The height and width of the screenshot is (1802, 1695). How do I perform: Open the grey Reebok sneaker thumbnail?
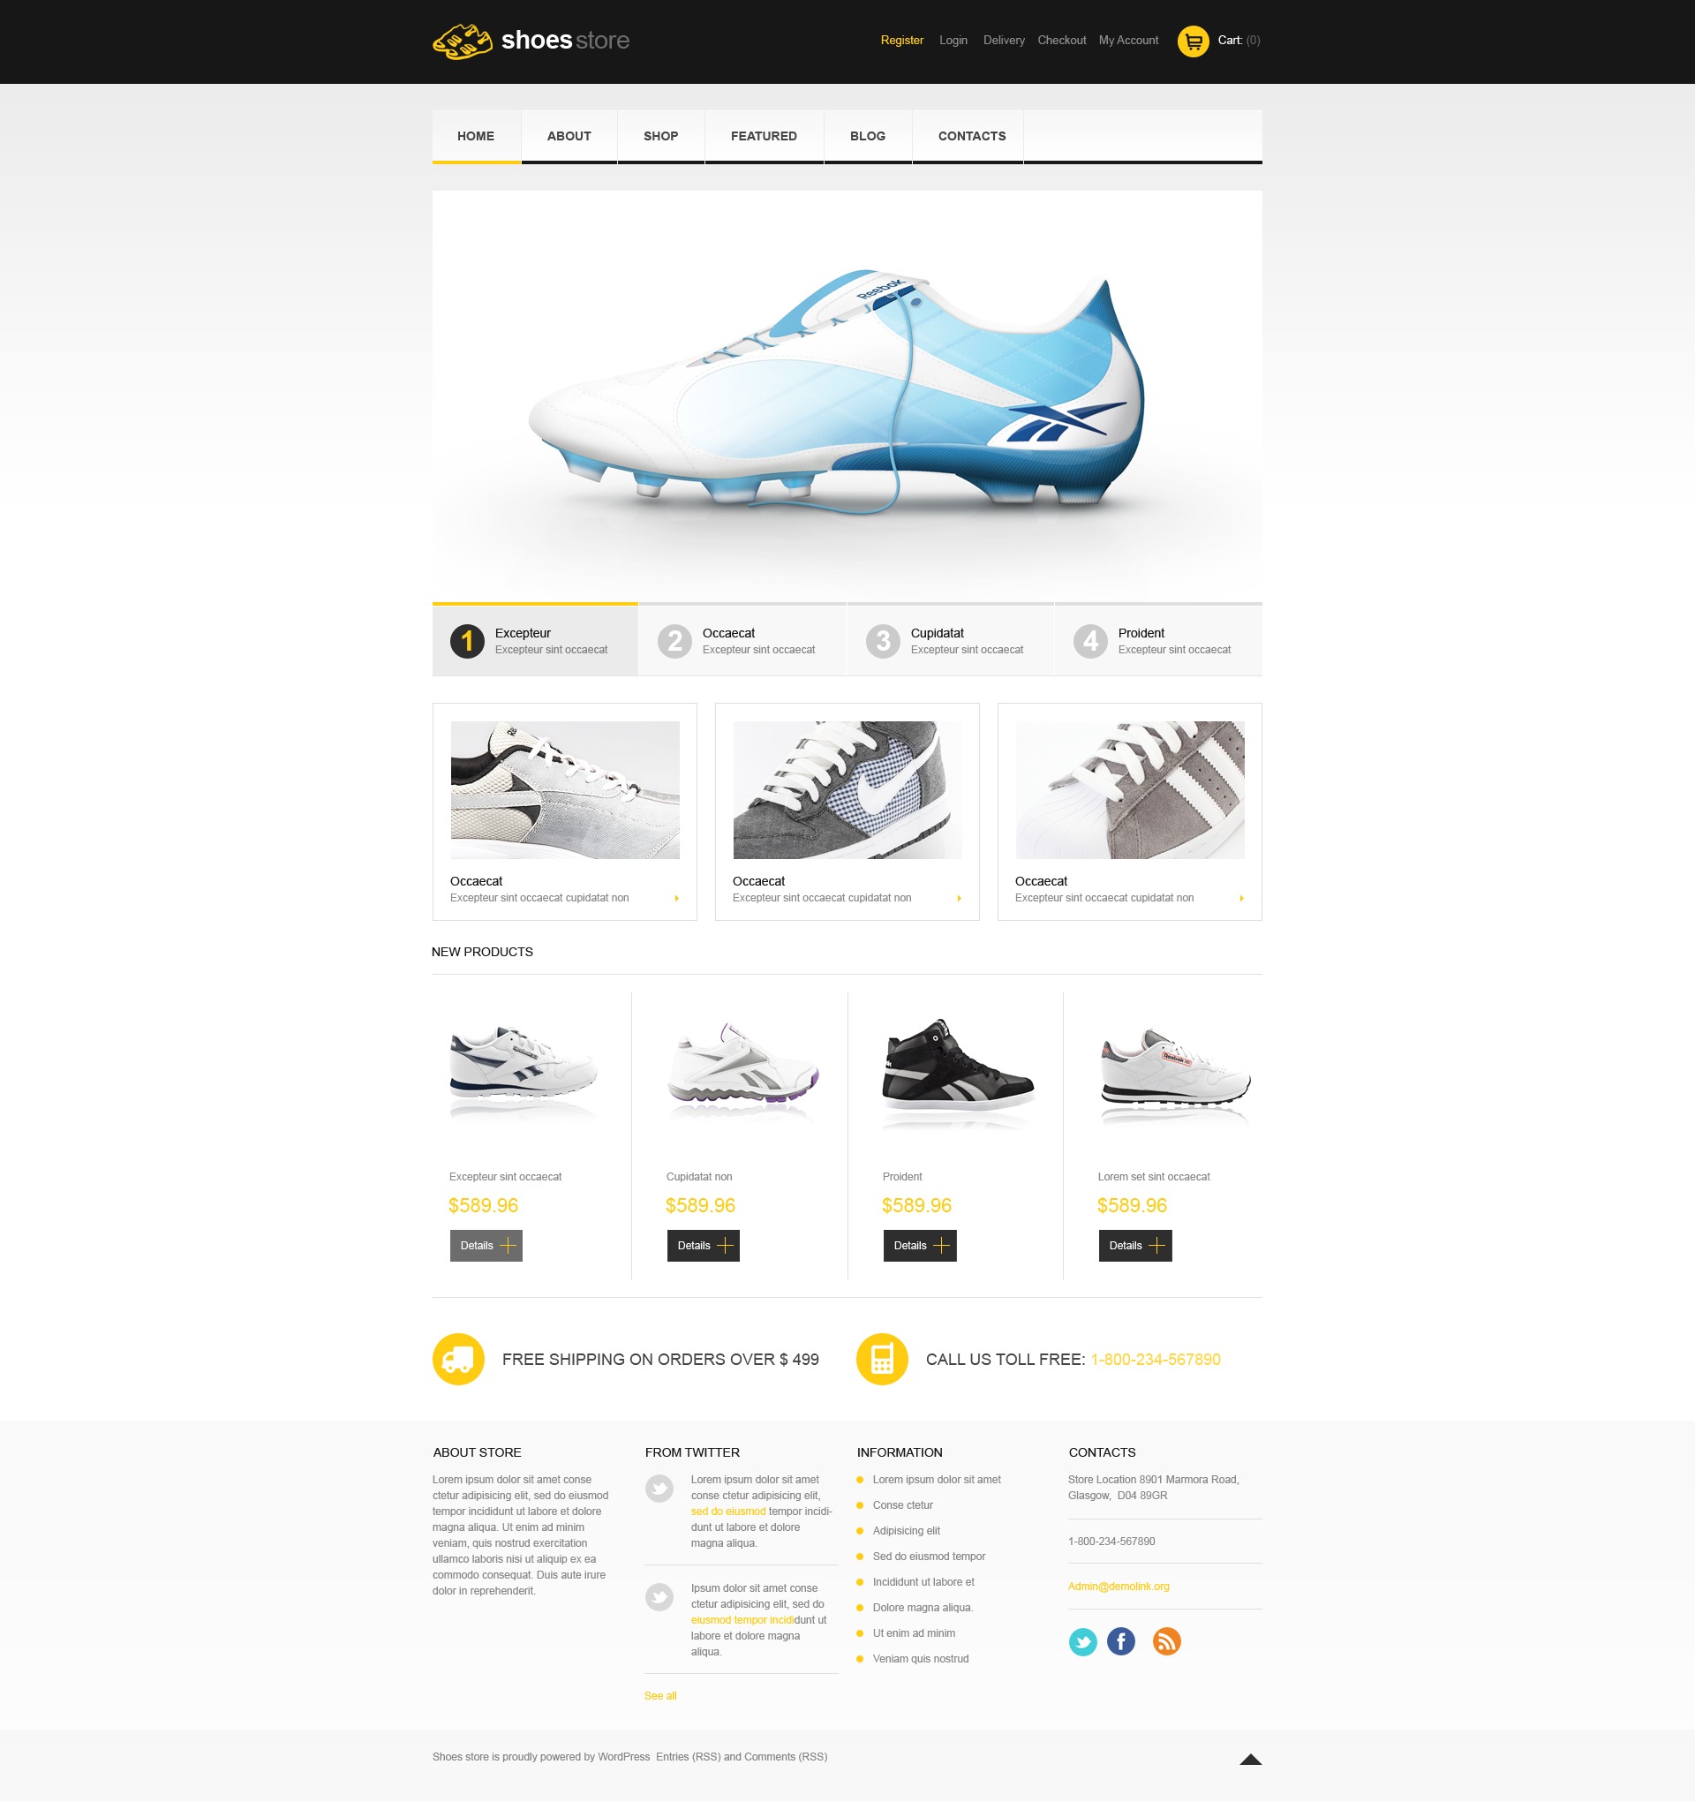565,789
